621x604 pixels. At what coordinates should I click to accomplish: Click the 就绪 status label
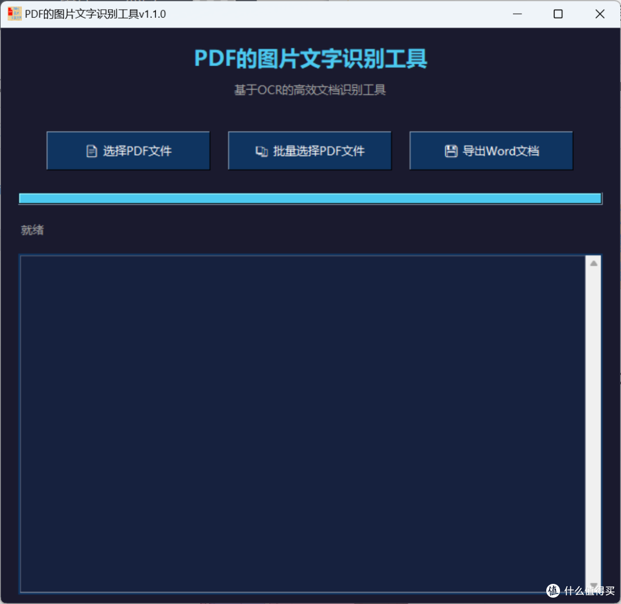click(x=32, y=230)
